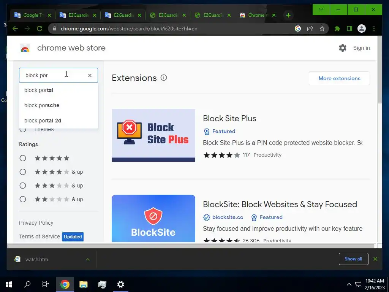Click Block Site Plus star rating
This screenshot has width=389, height=292.
[x=221, y=155]
